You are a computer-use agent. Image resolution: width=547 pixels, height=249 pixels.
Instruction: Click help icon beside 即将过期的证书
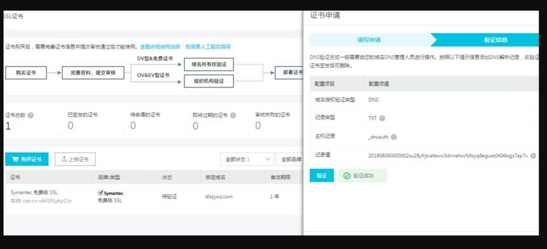tap(233, 115)
